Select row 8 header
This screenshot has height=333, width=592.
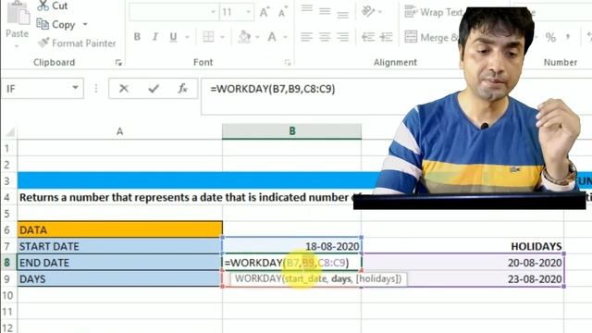coord(7,263)
